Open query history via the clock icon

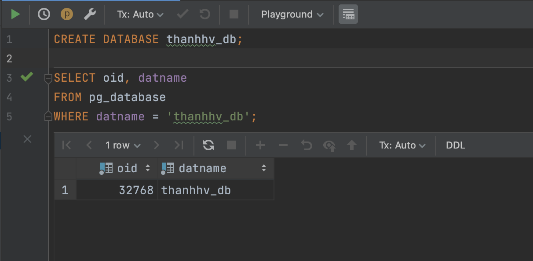pos(44,14)
